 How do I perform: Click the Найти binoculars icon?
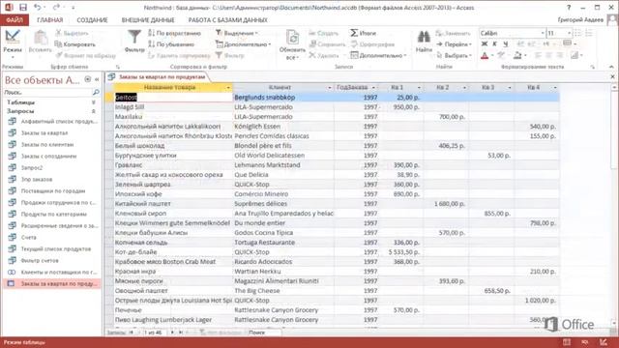point(424,38)
